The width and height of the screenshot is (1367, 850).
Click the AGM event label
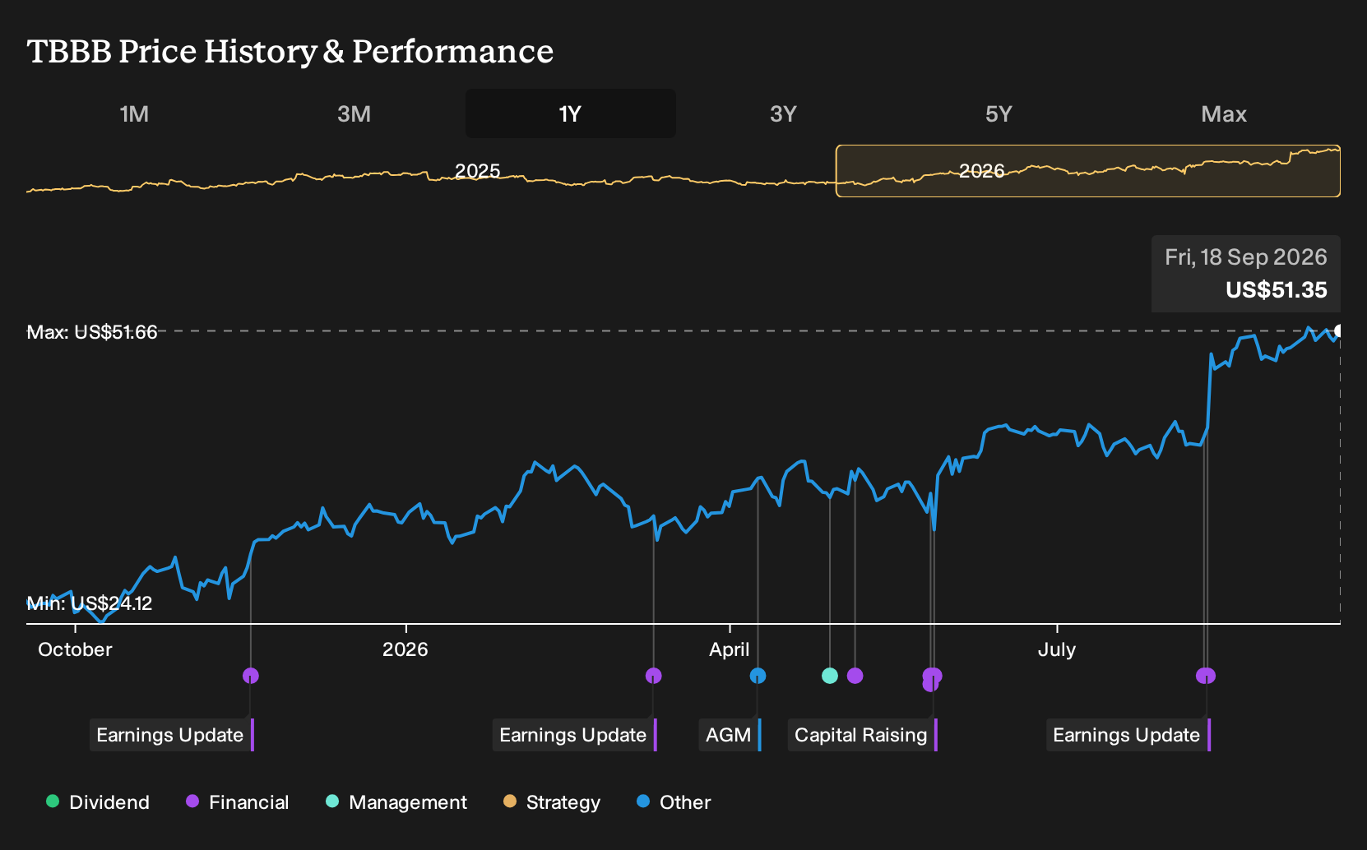[x=730, y=735]
